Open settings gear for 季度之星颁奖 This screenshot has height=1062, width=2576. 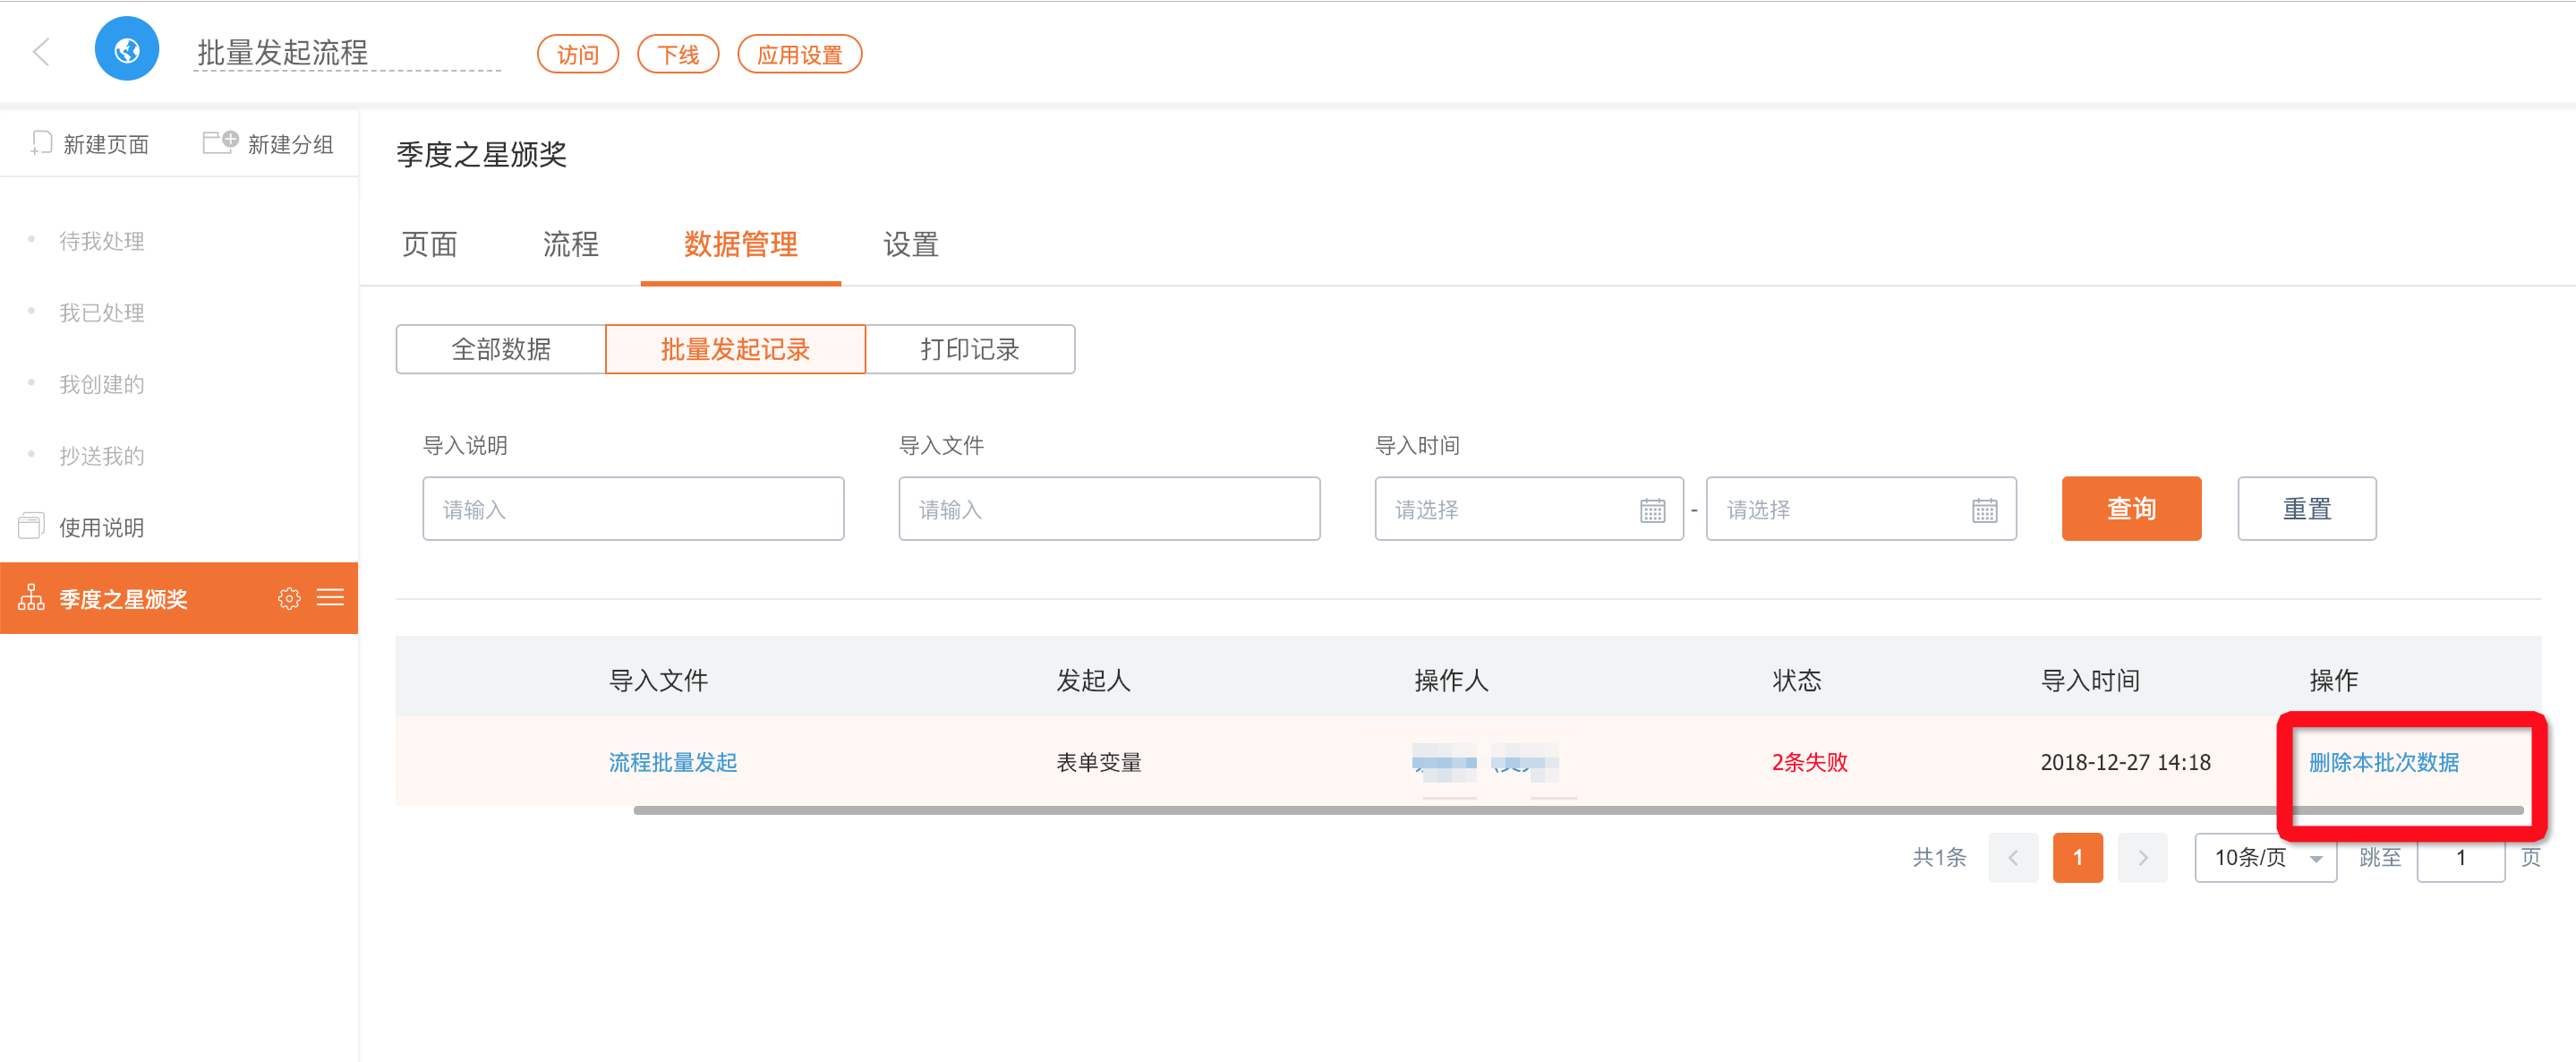tap(289, 598)
